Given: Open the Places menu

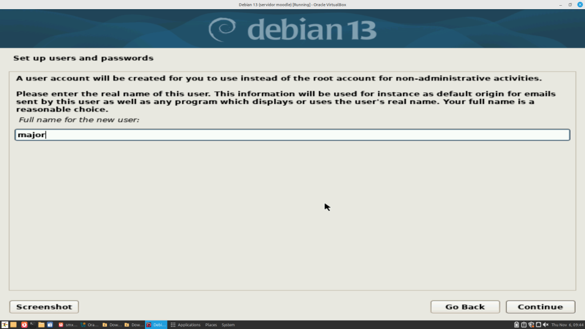Looking at the screenshot, I should [211, 325].
